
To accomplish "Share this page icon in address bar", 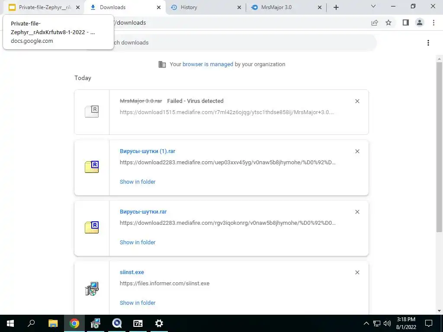I will [375, 22].
